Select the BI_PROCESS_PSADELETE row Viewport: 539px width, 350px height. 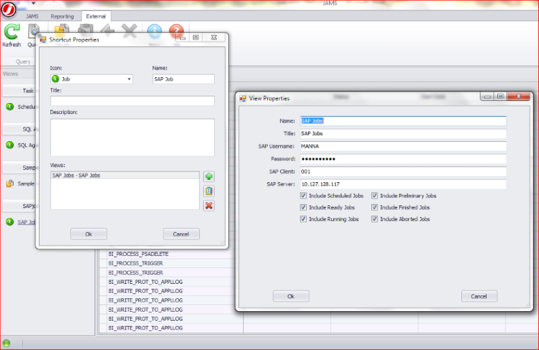pyautogui.click(x=171, y=254)
